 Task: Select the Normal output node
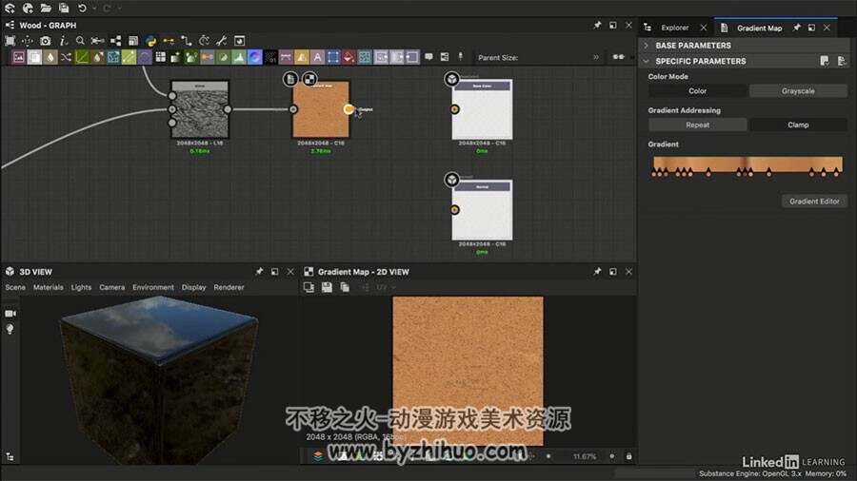point(482,210)
